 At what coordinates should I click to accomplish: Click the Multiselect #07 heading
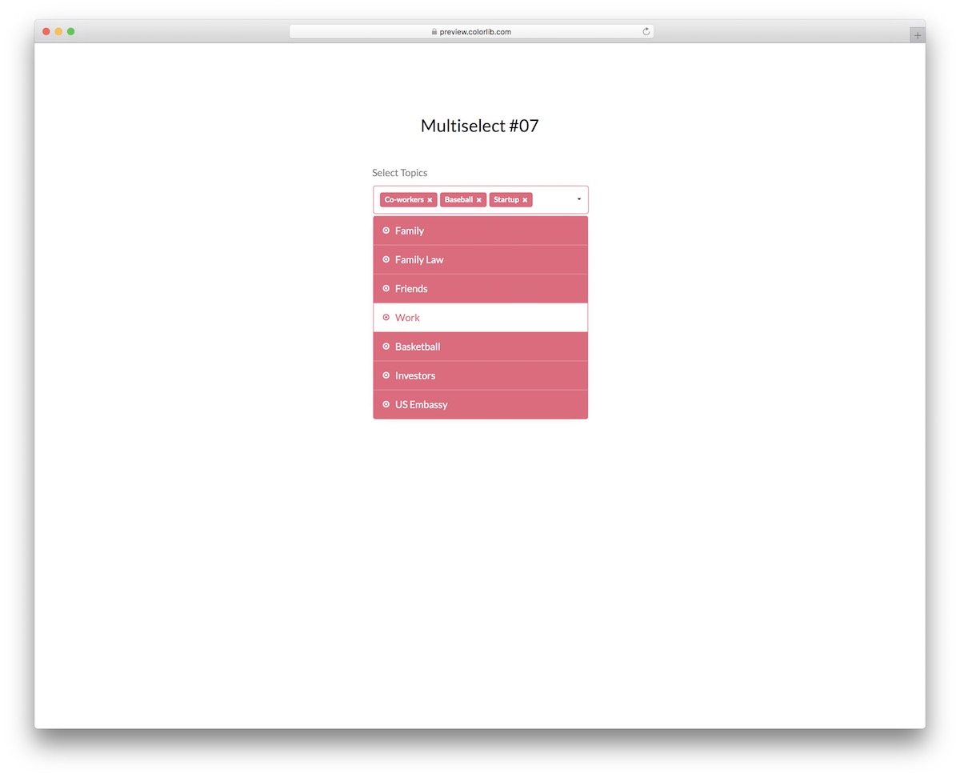[x=480, y=126]
